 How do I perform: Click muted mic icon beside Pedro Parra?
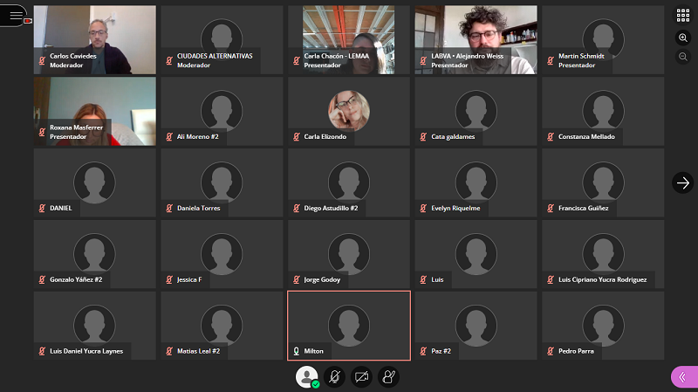(x=551, y=351)
